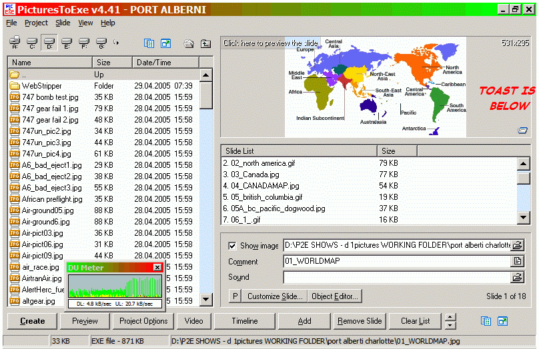Open Customize Slide dialog

(274, 296)
